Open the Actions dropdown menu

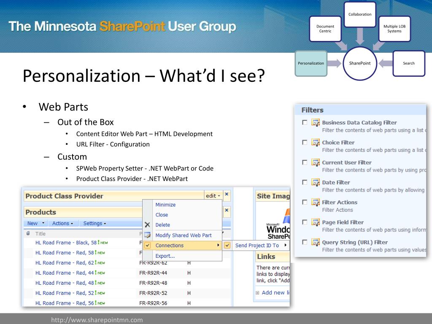point(63,224)
